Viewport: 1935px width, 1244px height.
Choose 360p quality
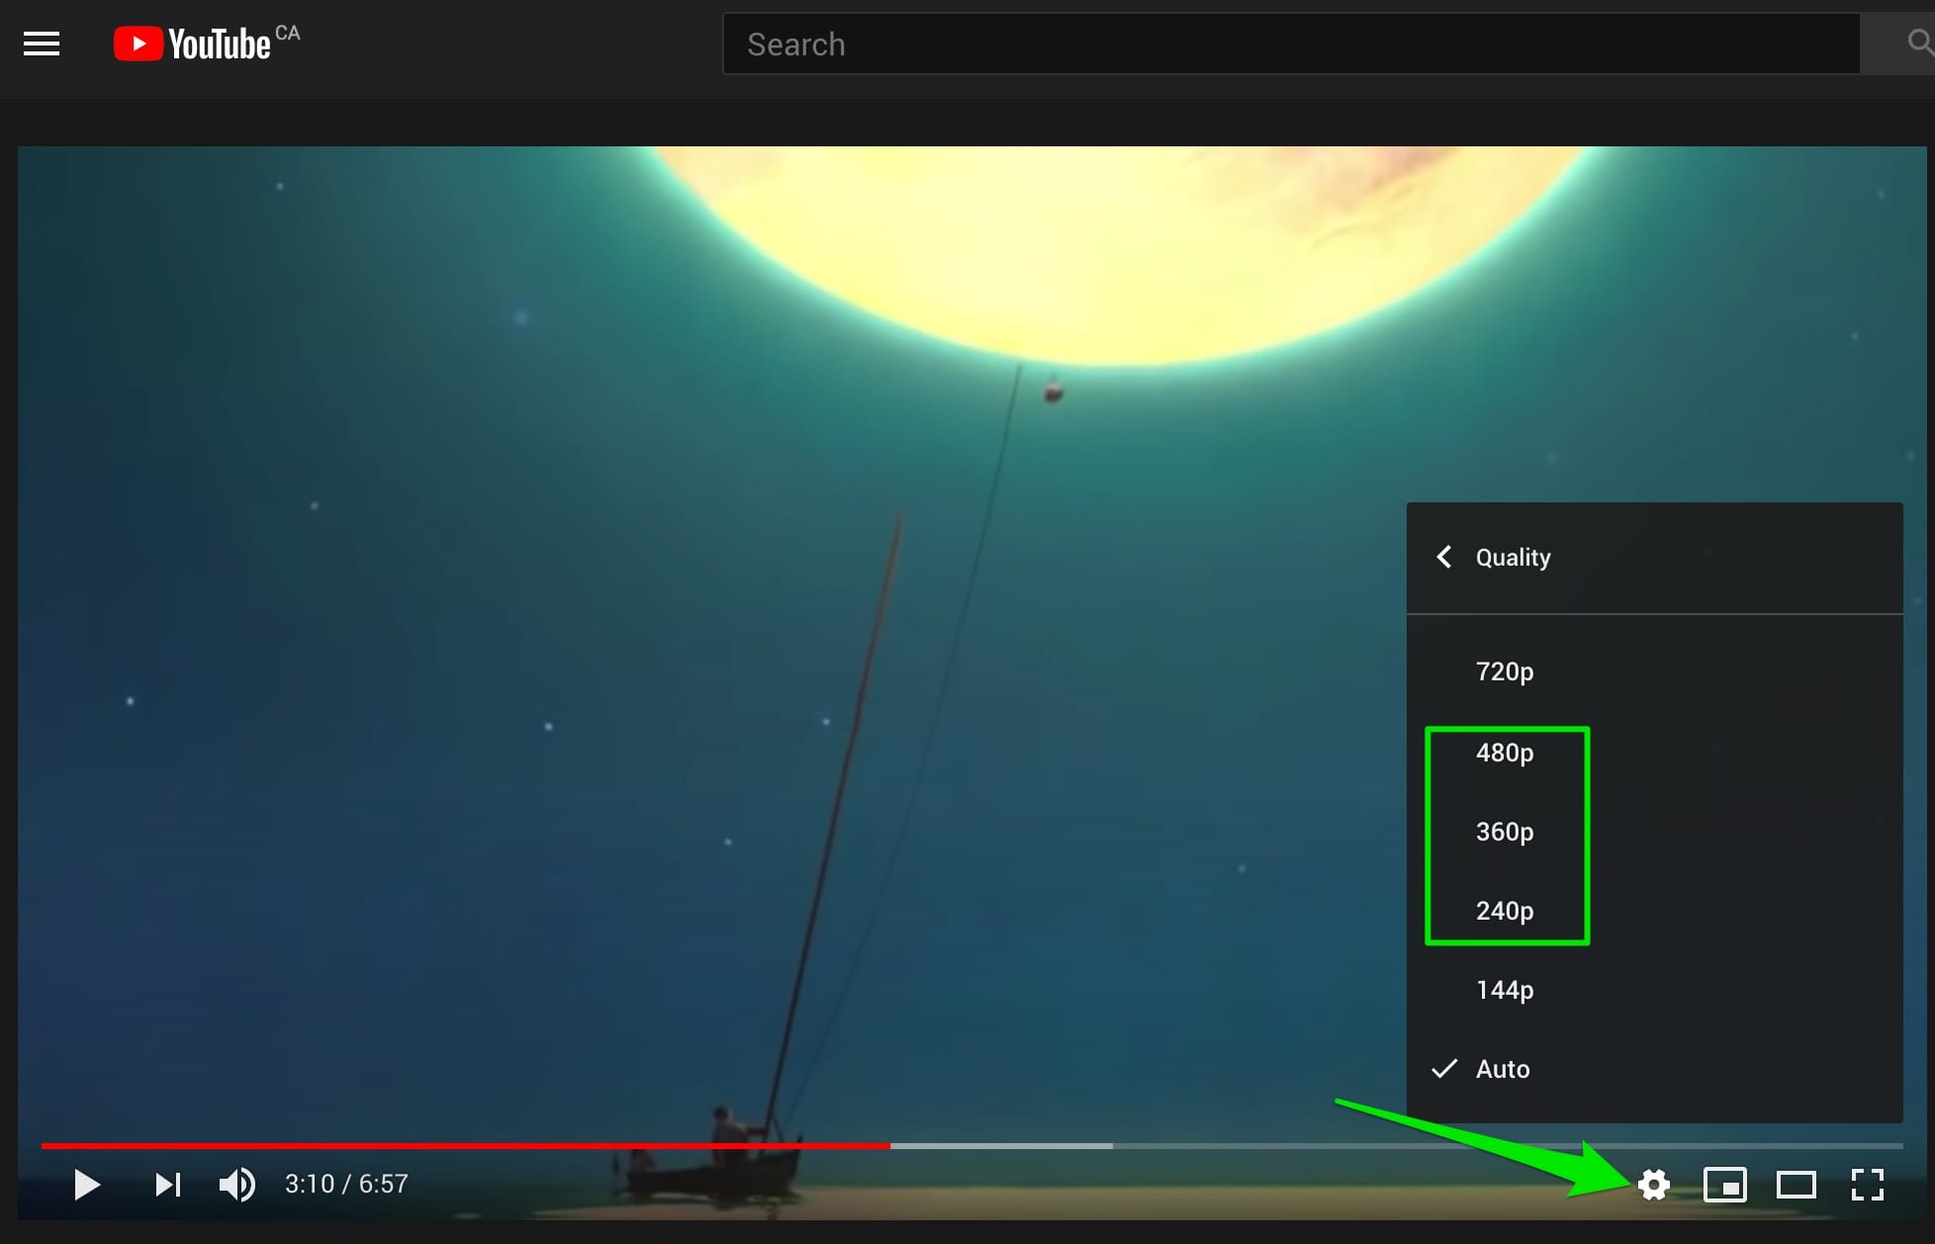click(x=1504, y=832)
